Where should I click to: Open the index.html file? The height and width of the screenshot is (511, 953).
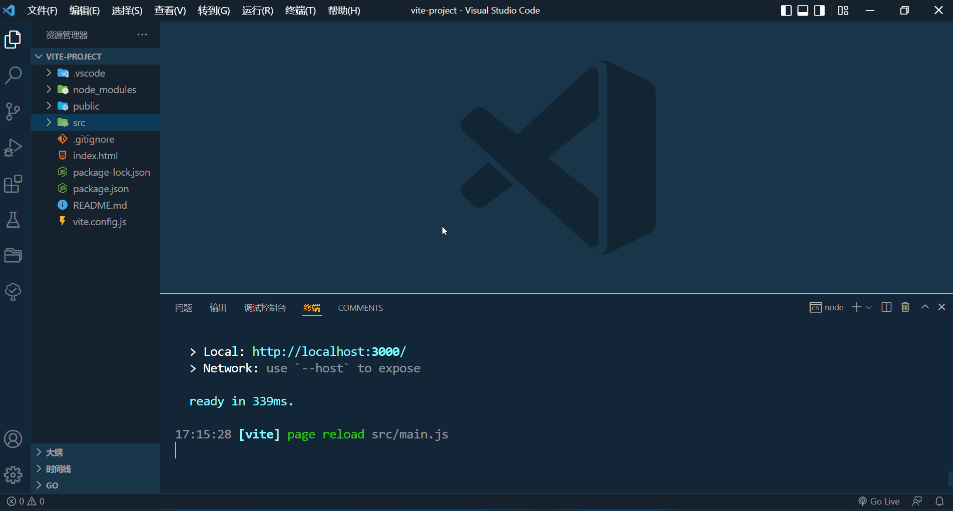[x=95, y=156]
